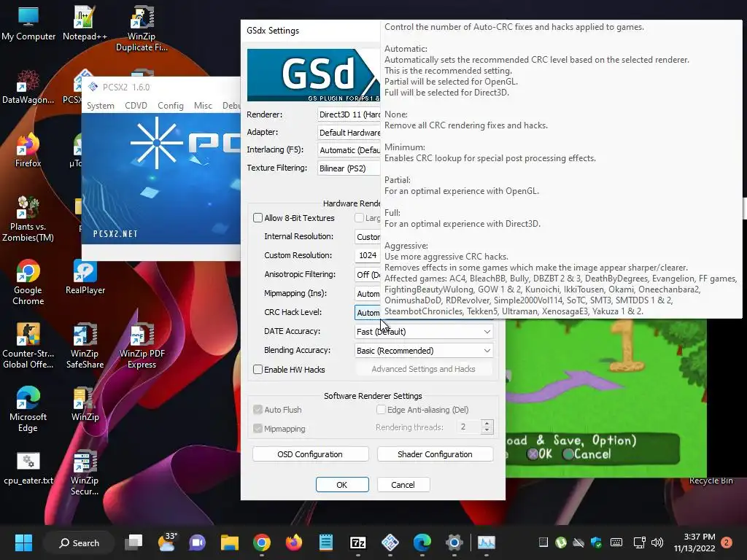
Task: Open Shader Configuration
Action: coord(435,454)
